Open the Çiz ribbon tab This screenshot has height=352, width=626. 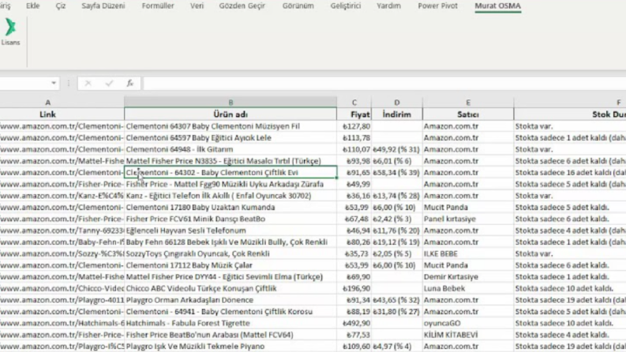click(x=61, y=6)
